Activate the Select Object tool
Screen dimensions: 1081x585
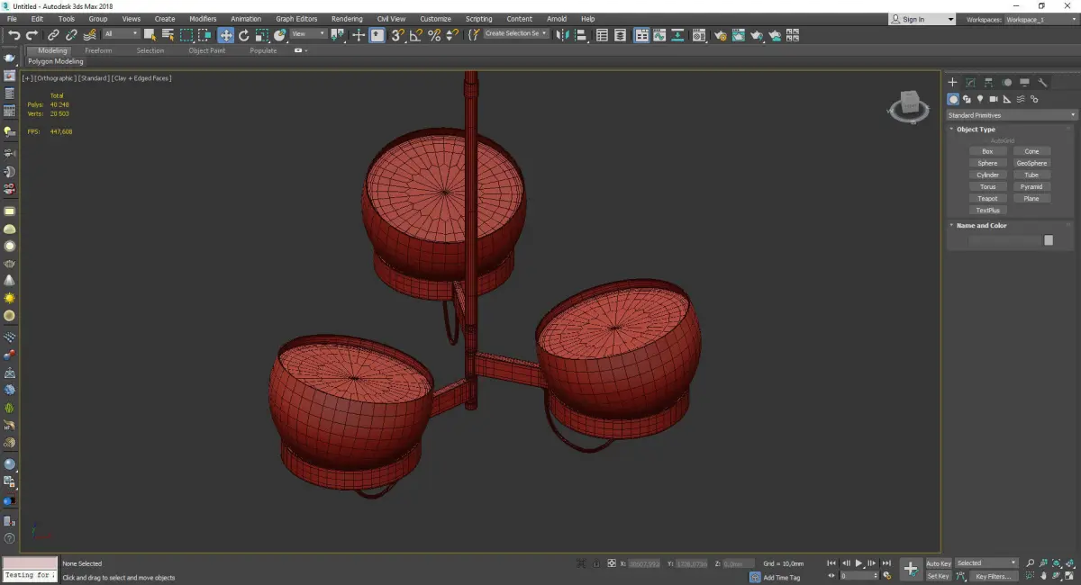pyautogui.click(x=150, y=35)
